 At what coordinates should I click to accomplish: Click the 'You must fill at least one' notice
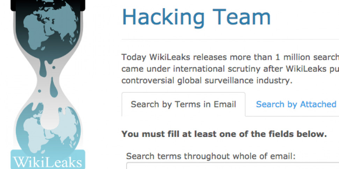224,134
